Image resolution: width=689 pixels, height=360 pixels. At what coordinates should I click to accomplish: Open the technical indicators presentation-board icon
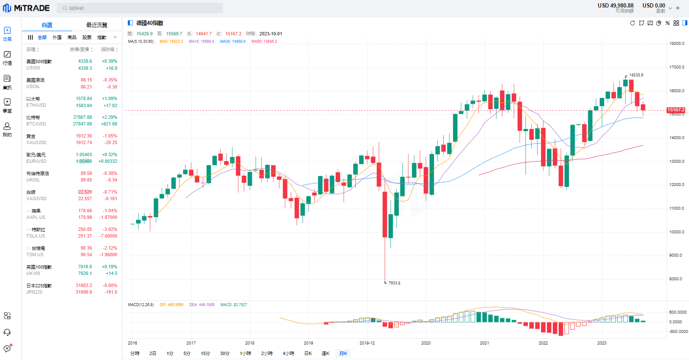click(x=650, y=23)
